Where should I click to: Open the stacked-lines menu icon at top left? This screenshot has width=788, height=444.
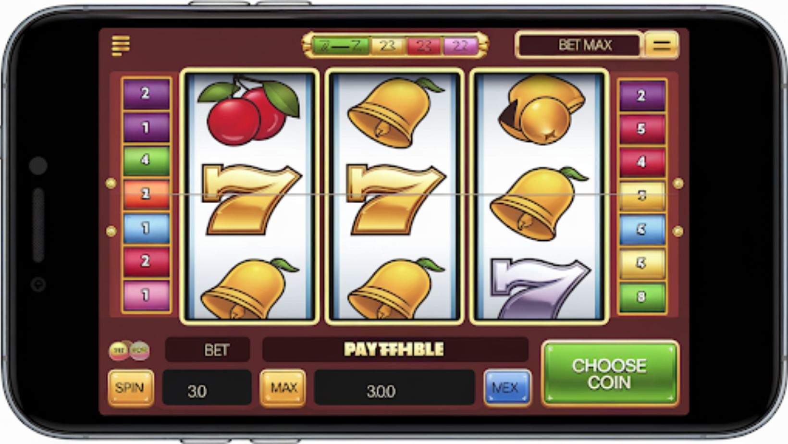coord(121,46)
